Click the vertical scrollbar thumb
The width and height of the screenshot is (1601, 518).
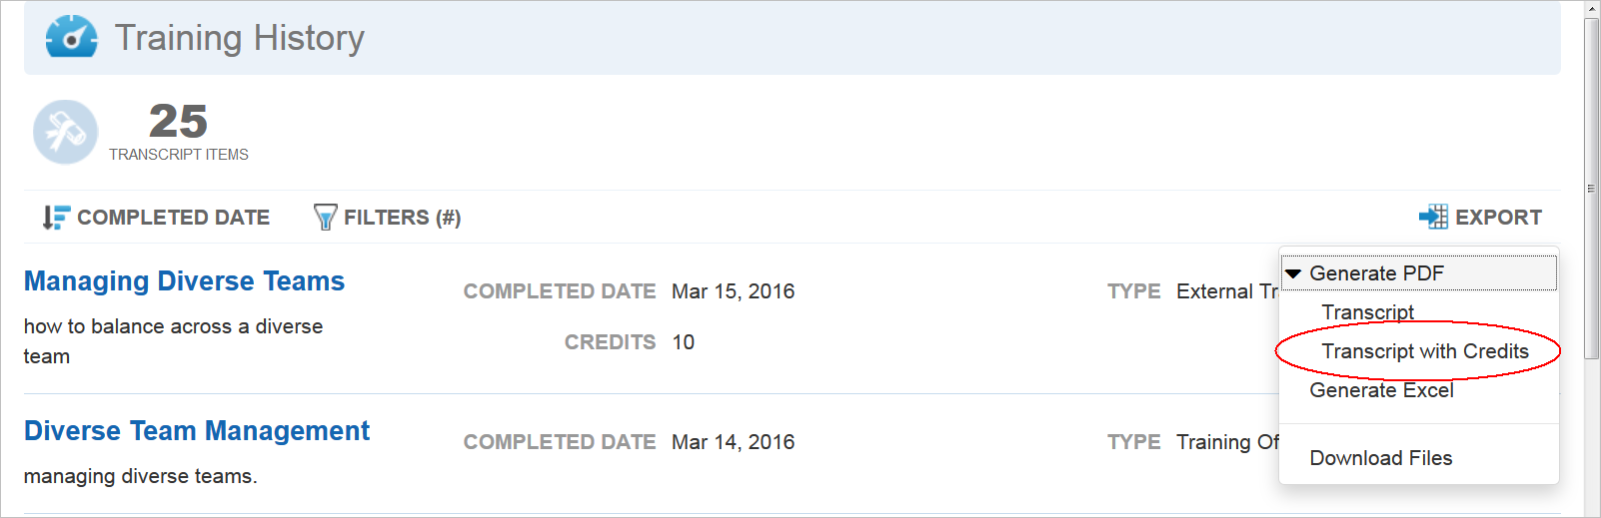click(1591, 187)
